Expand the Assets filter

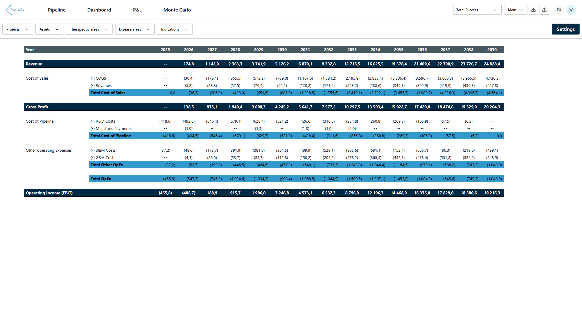(x=49, y=29)
